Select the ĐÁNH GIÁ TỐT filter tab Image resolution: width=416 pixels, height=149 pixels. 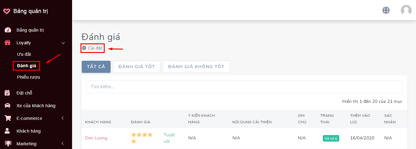tap(137, 67)
